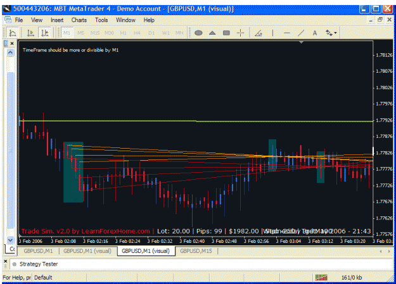Click the connection status bars indicator
The image size is (396, 284).
[x=321, y=278]
